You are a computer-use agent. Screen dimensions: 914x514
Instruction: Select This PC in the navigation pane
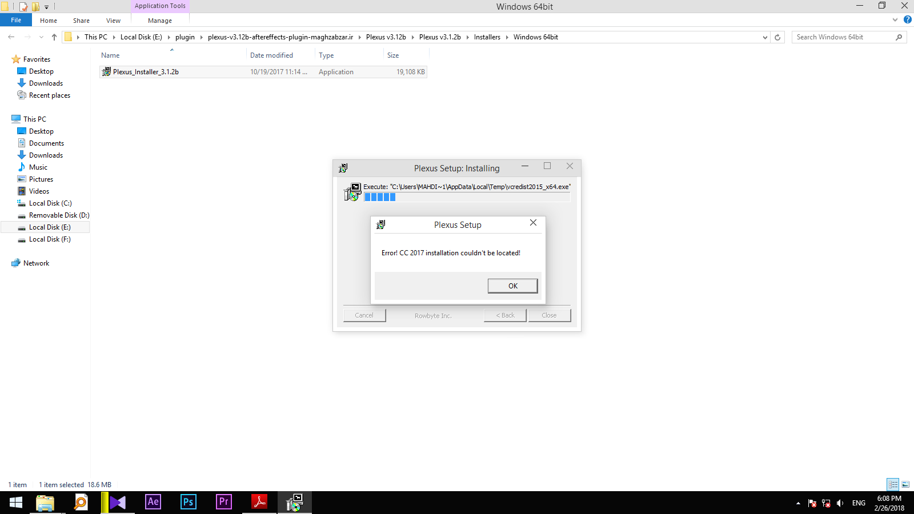34,119
